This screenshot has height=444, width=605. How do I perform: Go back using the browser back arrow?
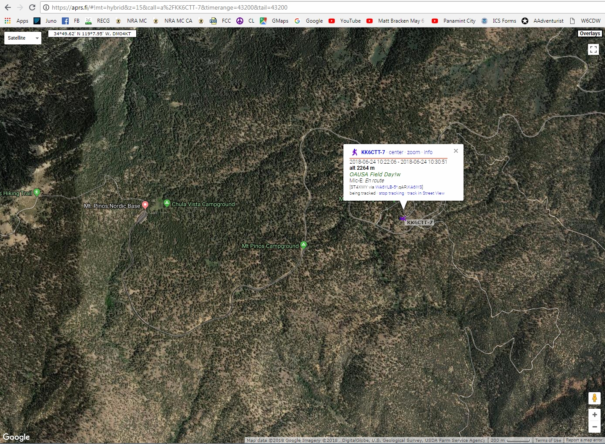8,7
